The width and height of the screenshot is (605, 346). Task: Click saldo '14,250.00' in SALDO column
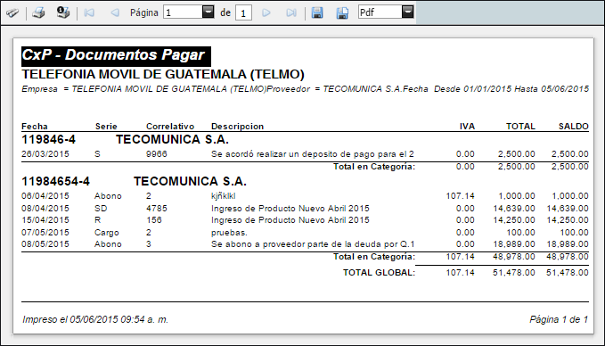coord(568,219)
